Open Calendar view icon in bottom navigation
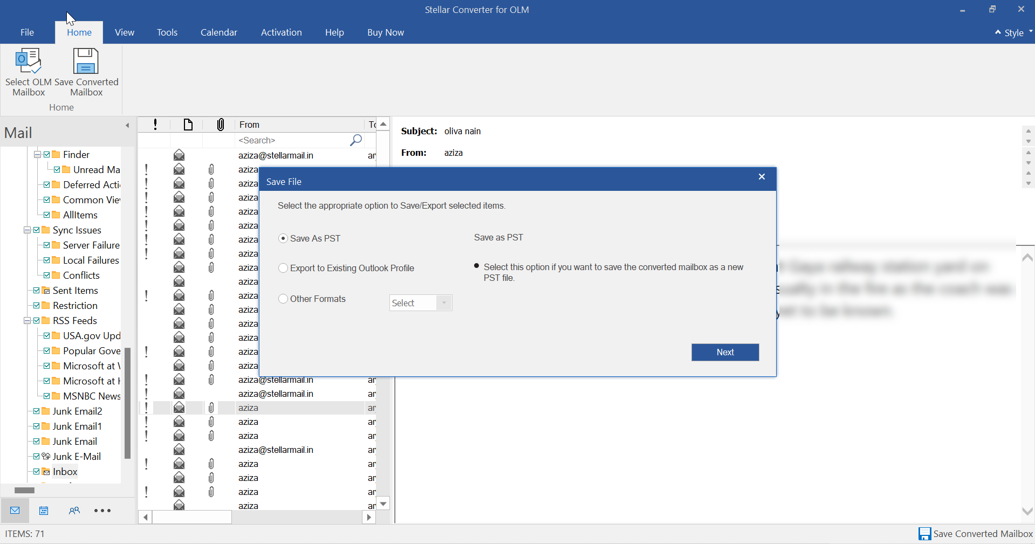Screen dimensions: 1035x544 click(x=44, y=511)
